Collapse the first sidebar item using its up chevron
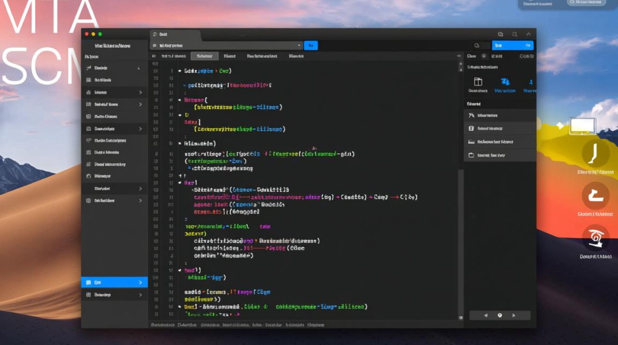The width and height of the screenshot is (618, 345). pyautogui.click(x=138, y=68)
